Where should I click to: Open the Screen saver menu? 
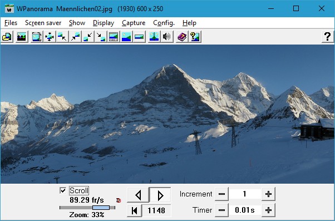pyautogui.click(x=43, y=23)
